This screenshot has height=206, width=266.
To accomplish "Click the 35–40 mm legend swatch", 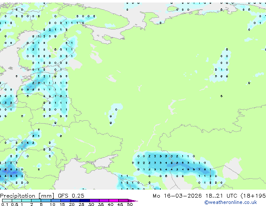I will (x=104, y=201).
